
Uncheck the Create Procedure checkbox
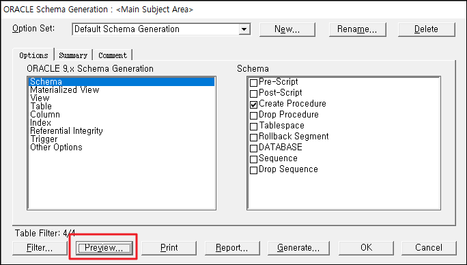coord(253,104)
